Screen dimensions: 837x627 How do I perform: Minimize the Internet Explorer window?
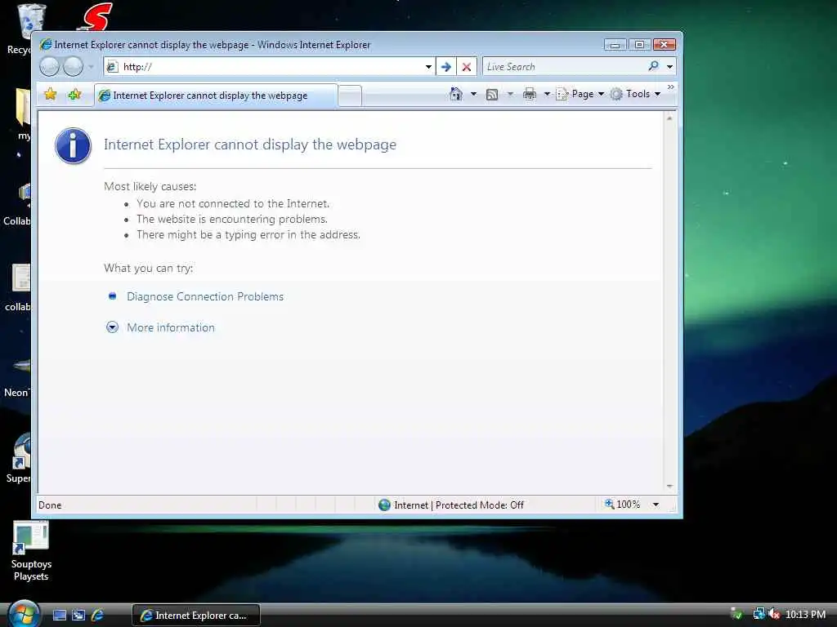tap(615, 45)
